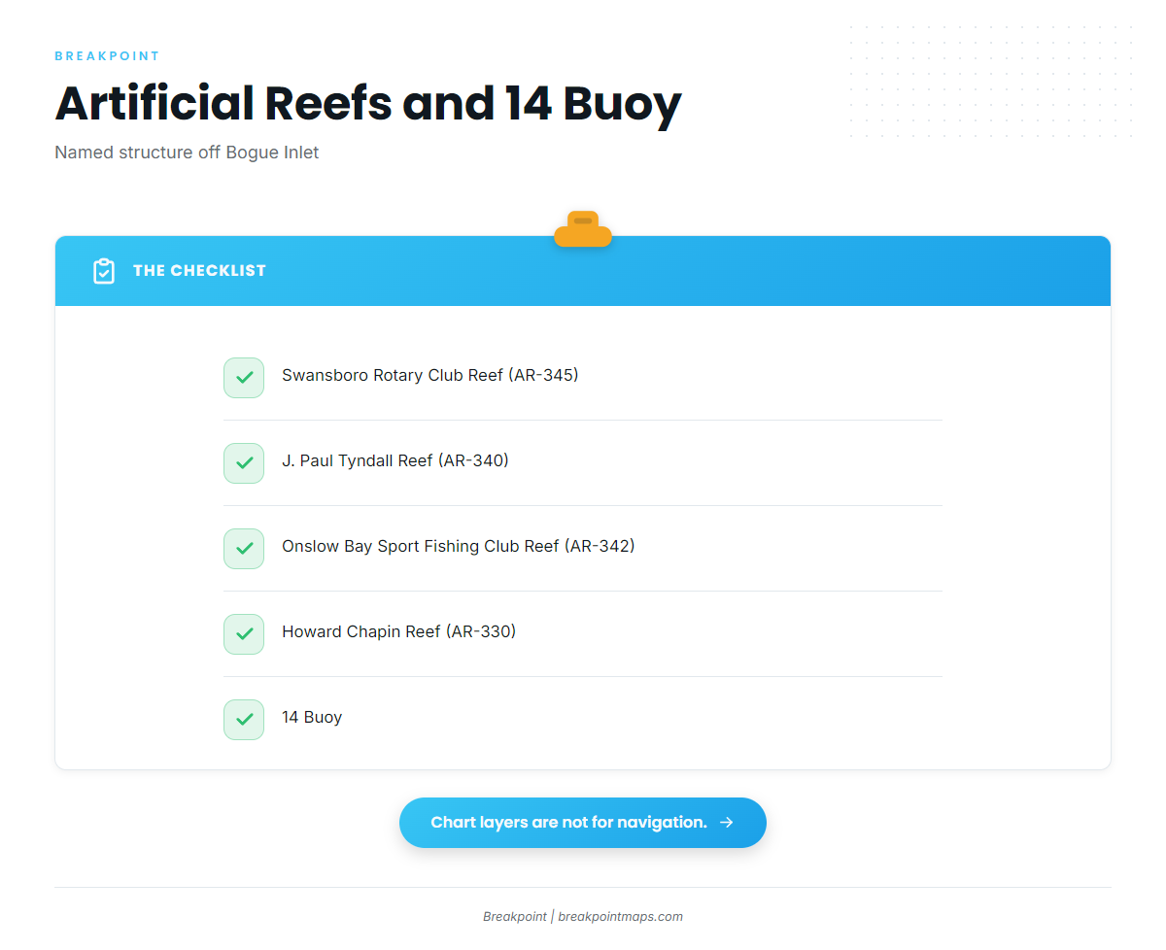Screen dimensions: 1166x950
Task: Toggle the Swansboro Rotary Club Reef checkbox
Action: click(x=244, y=378)
